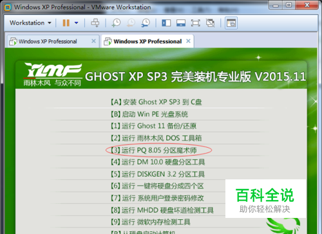Take a snapshot of this virtual machine
The height and width of the screenshot is (234, 322).
tap(116, 22)
